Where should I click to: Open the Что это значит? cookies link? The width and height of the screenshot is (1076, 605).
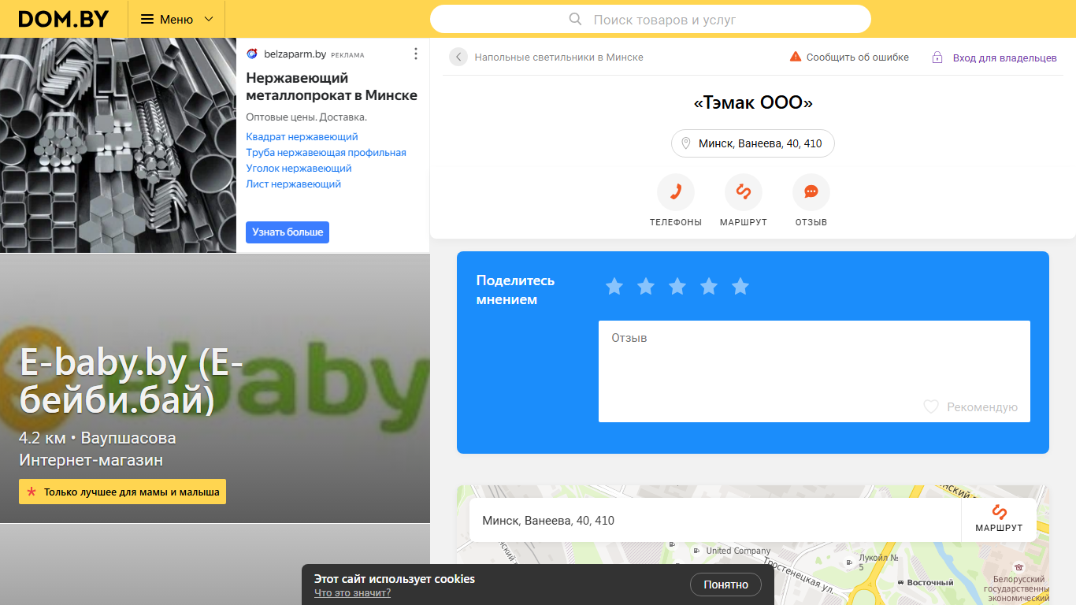pyautogui.click(x=352, y=593)
